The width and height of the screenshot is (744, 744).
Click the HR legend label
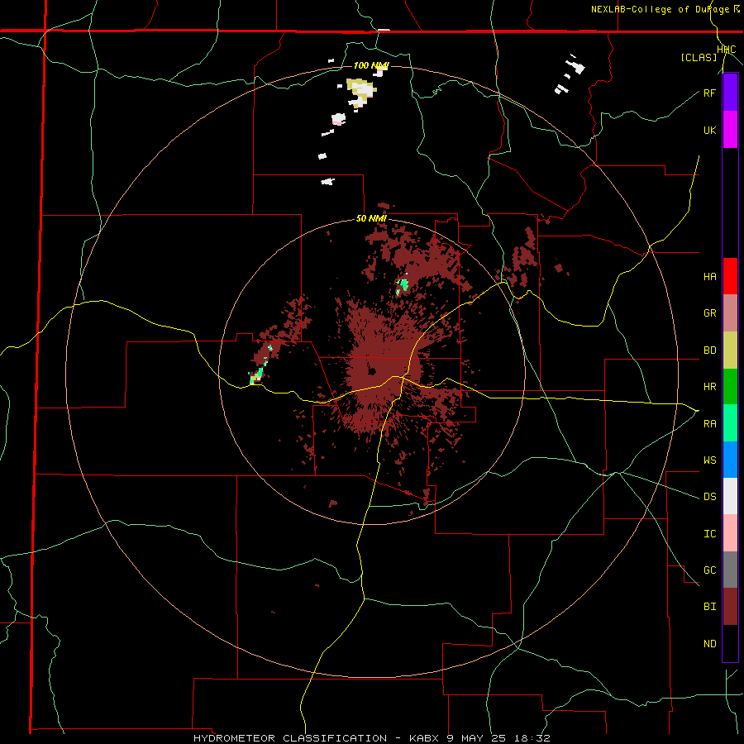pyautogui.click(x=710, y=387)
